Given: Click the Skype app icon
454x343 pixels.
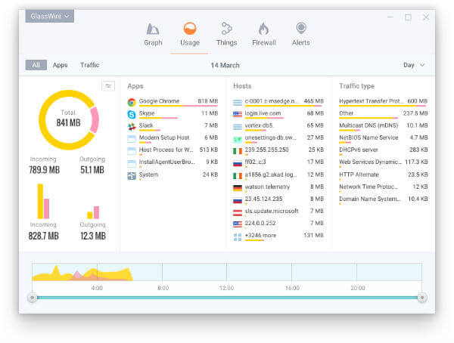Looking at the screenshot, I should pyautogui.click(x=132, y=114).
